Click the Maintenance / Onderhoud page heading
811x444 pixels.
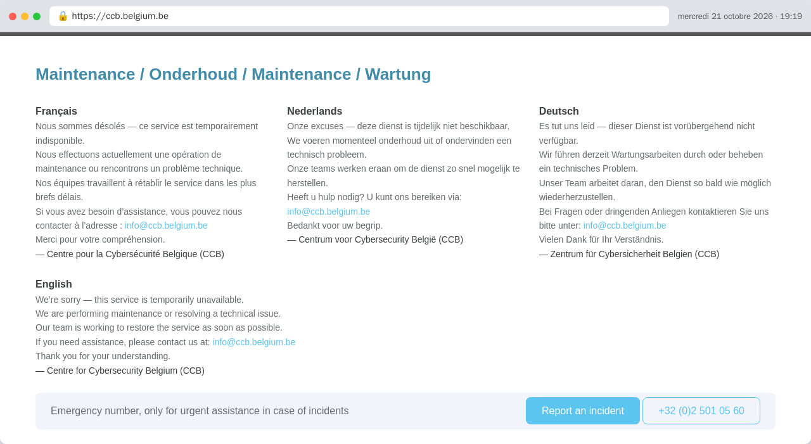233,74
